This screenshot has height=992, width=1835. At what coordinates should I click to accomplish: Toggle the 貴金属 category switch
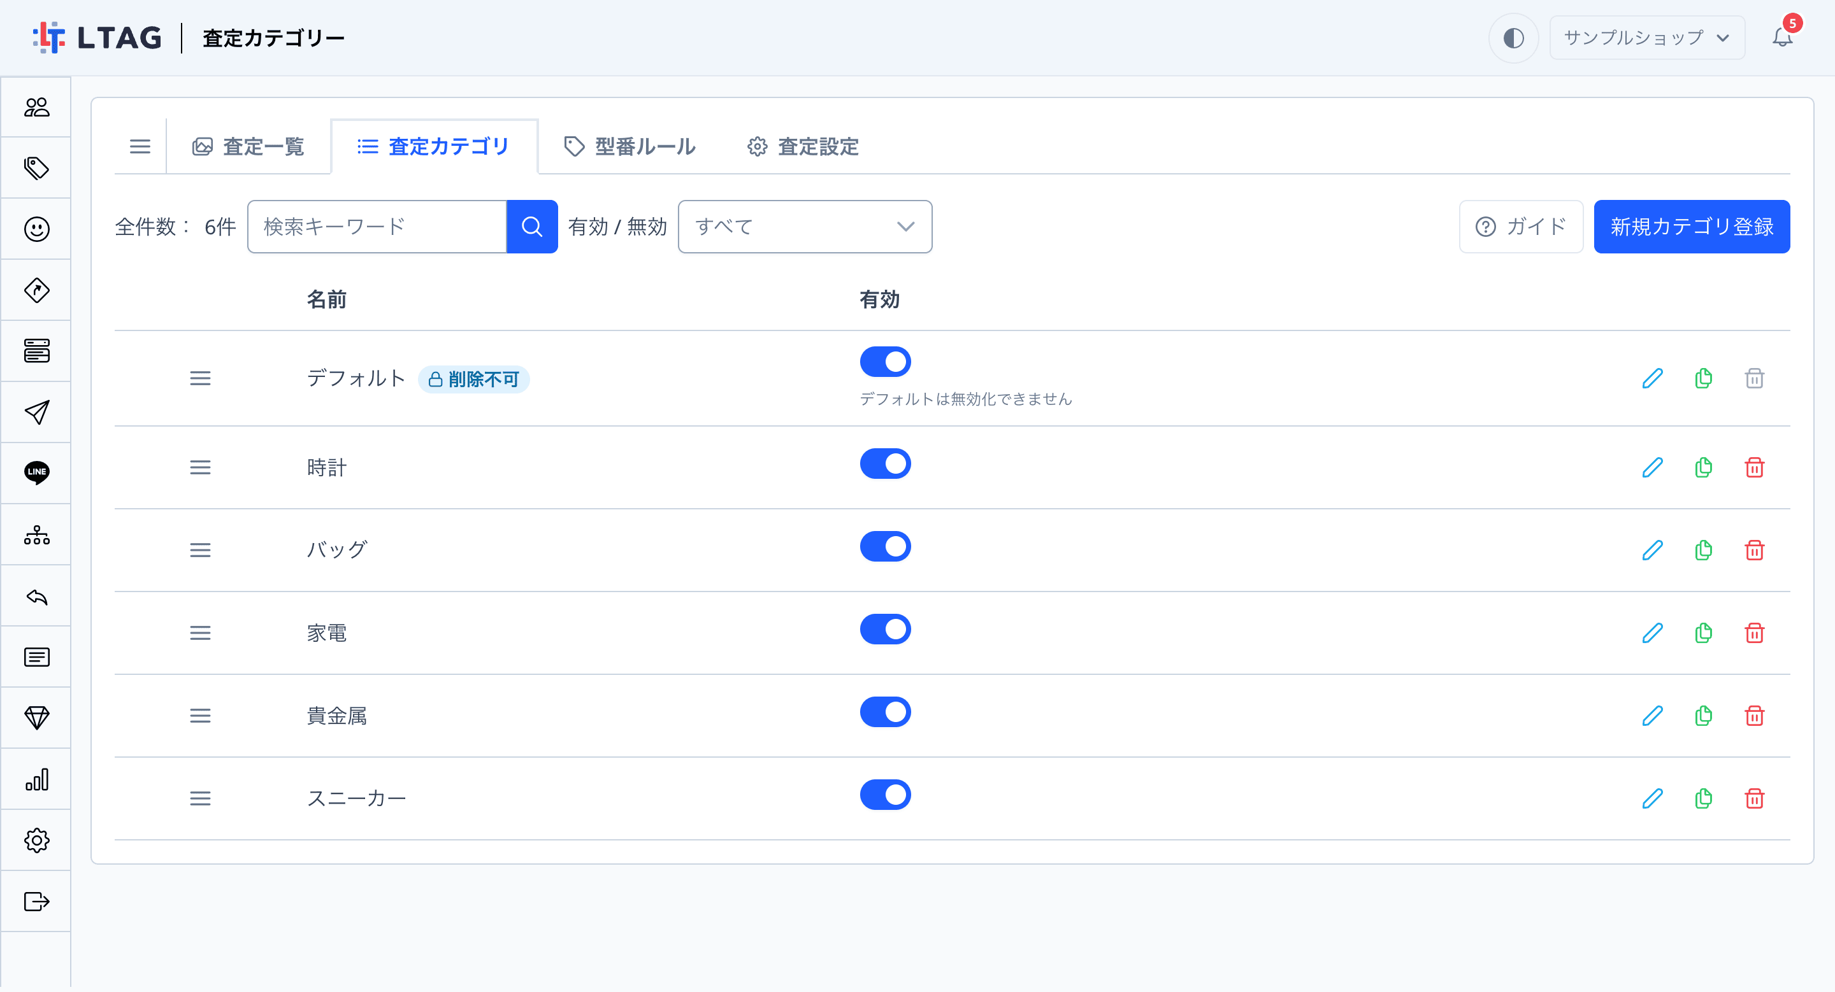pos(886,712)
